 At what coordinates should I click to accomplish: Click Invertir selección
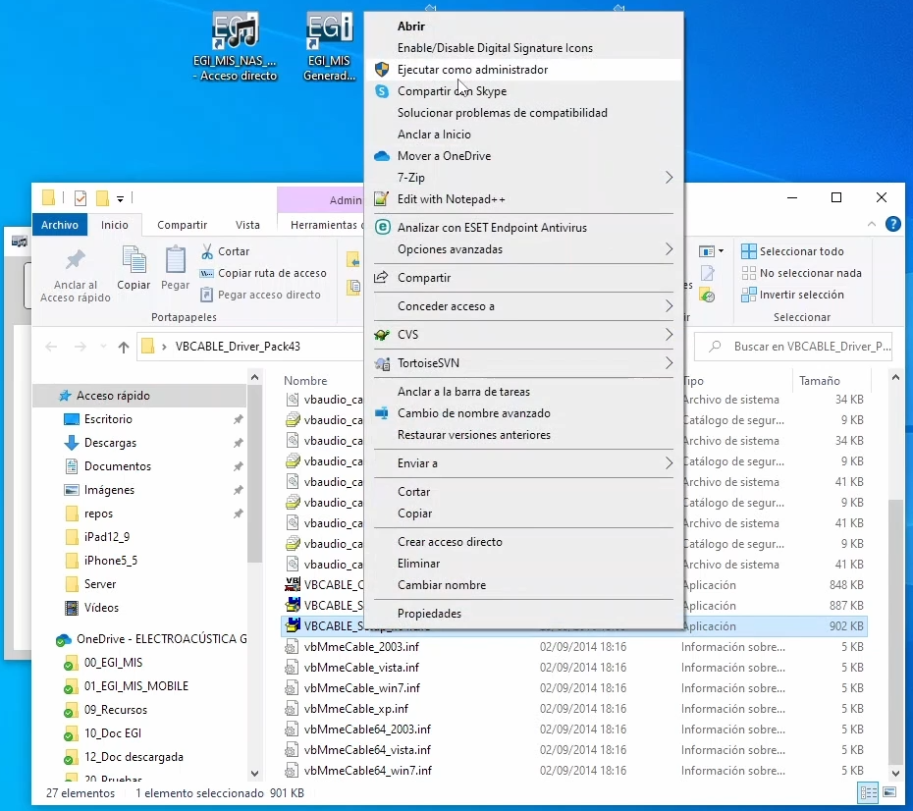801,295
